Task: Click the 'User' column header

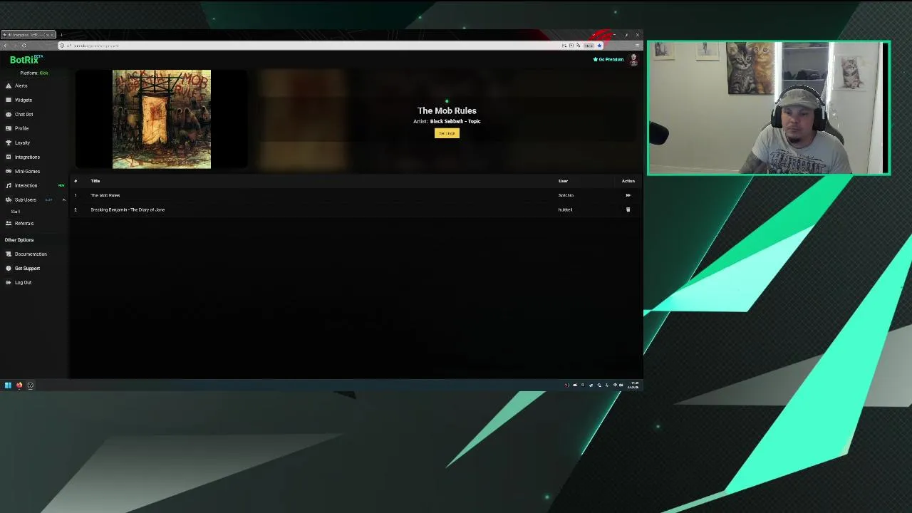Action: (563, 181)
